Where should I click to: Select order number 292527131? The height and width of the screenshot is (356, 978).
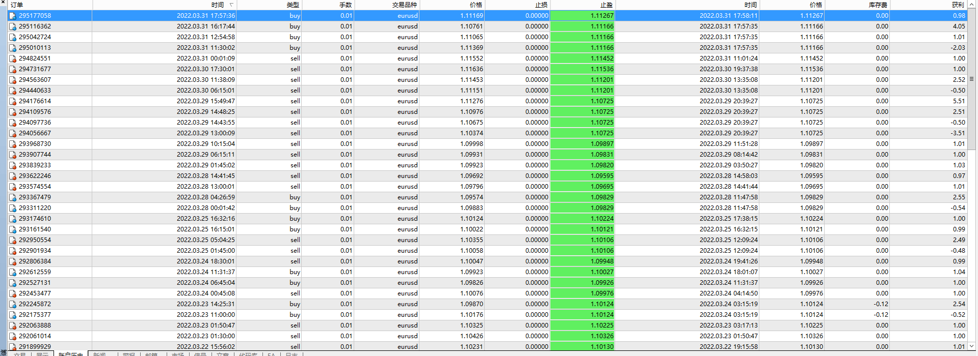[x=35, y=283]
